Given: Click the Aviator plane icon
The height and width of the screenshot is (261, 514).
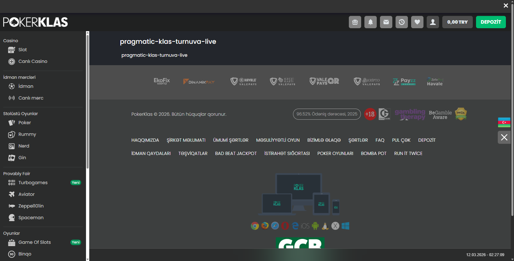Looking at the screenshot, I should coord(12,194).
